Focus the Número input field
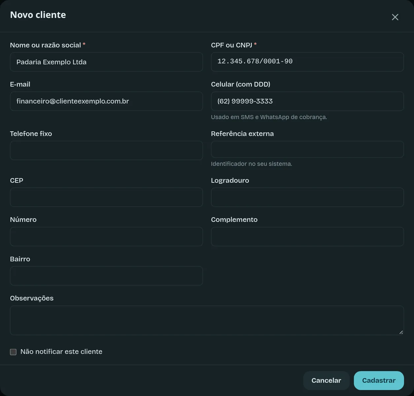The height and width of the screenshot is (396, 414). (x=106, y=236)
